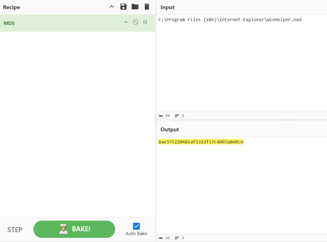327x242 pixels.
Task: Click the green BAKE! button
Action: [74, 229]
